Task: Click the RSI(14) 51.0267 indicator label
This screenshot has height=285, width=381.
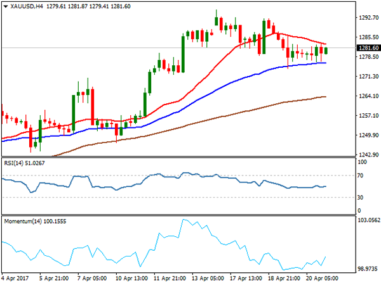Action: [24, 163]
